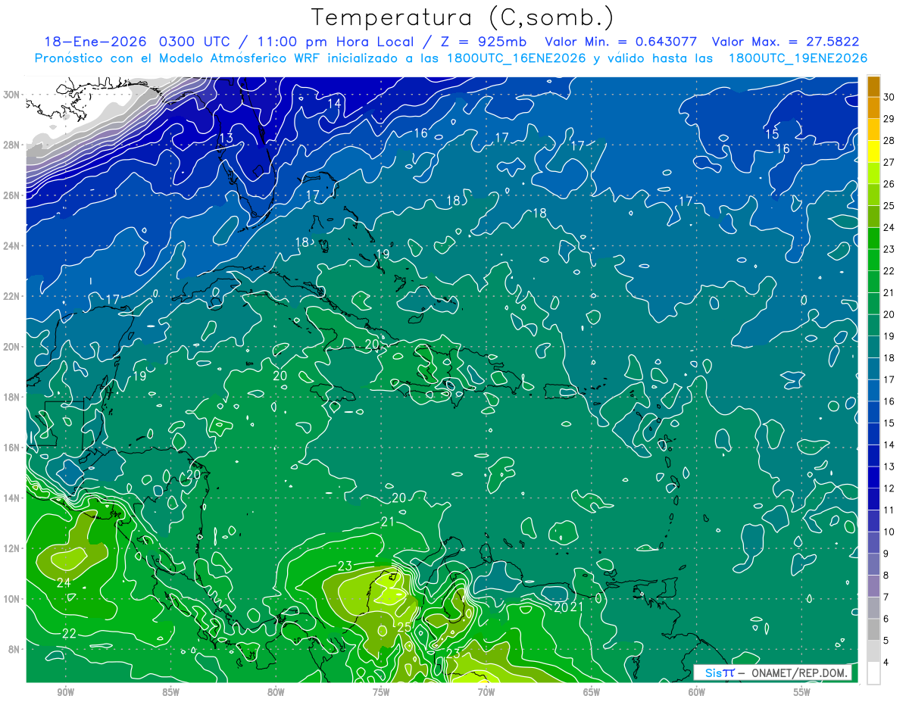
Task: Click the "18N" latitude axis label
Action: pyautogui.click(x=12, y=397)
